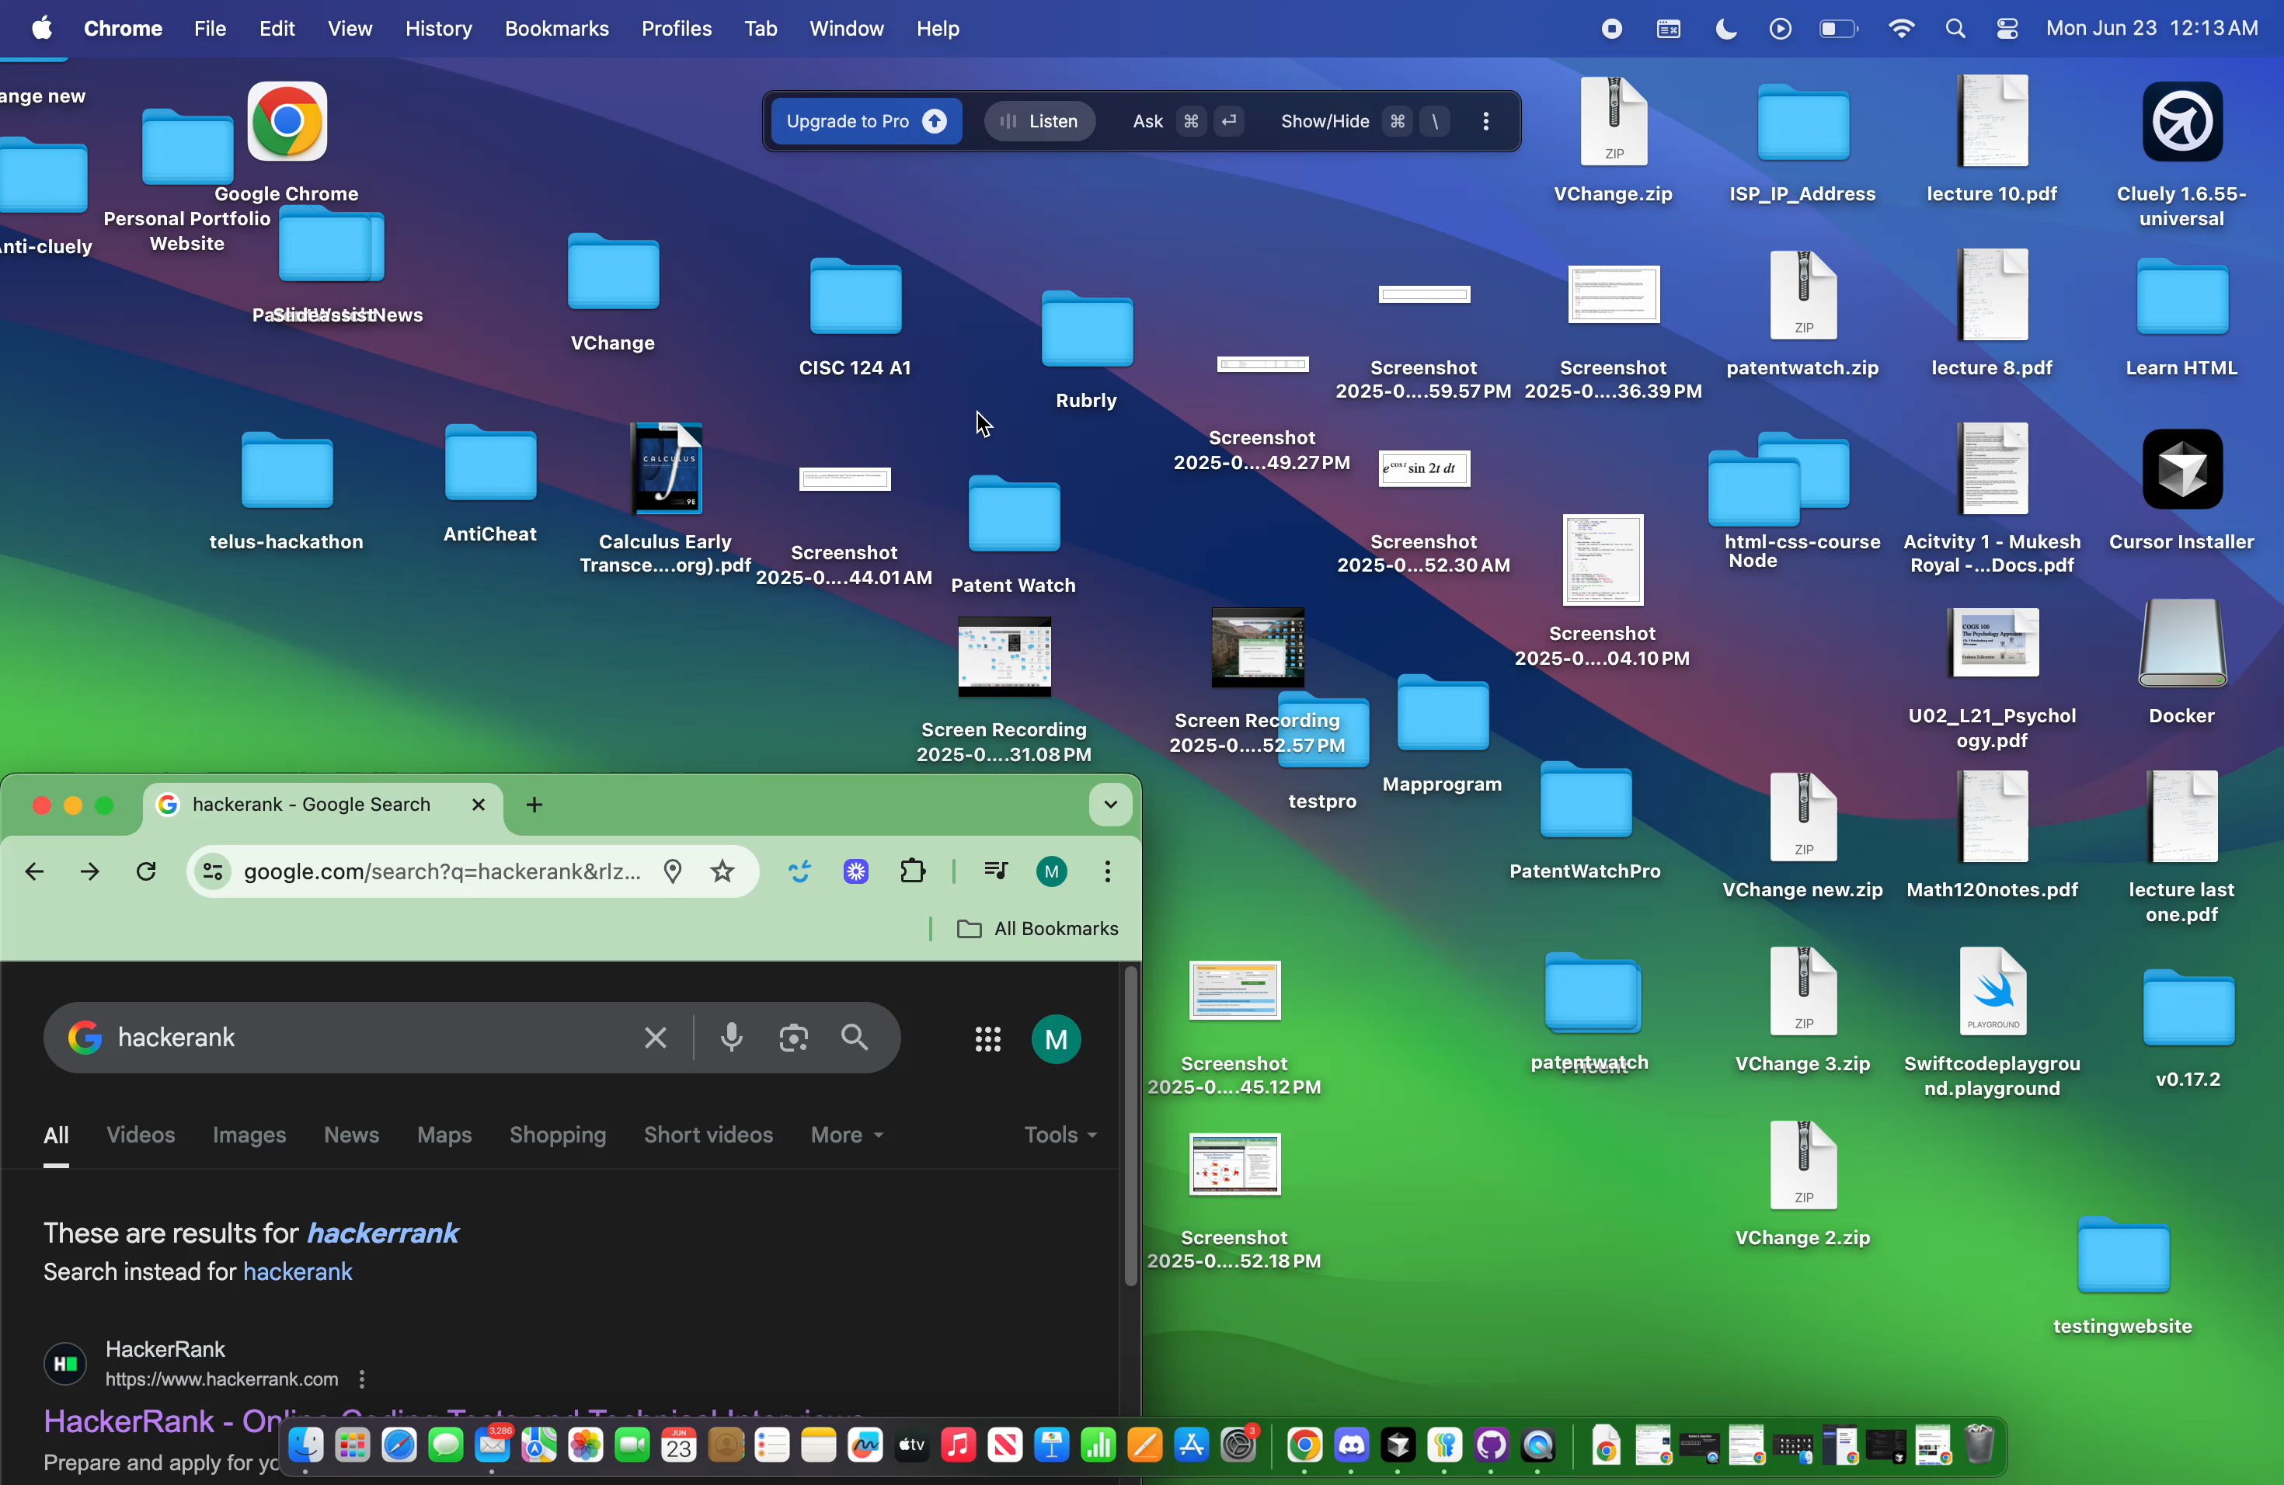Expand the Chrome tab search chevron
Screen dimensions: 2284x1485
coord(1110,804)
